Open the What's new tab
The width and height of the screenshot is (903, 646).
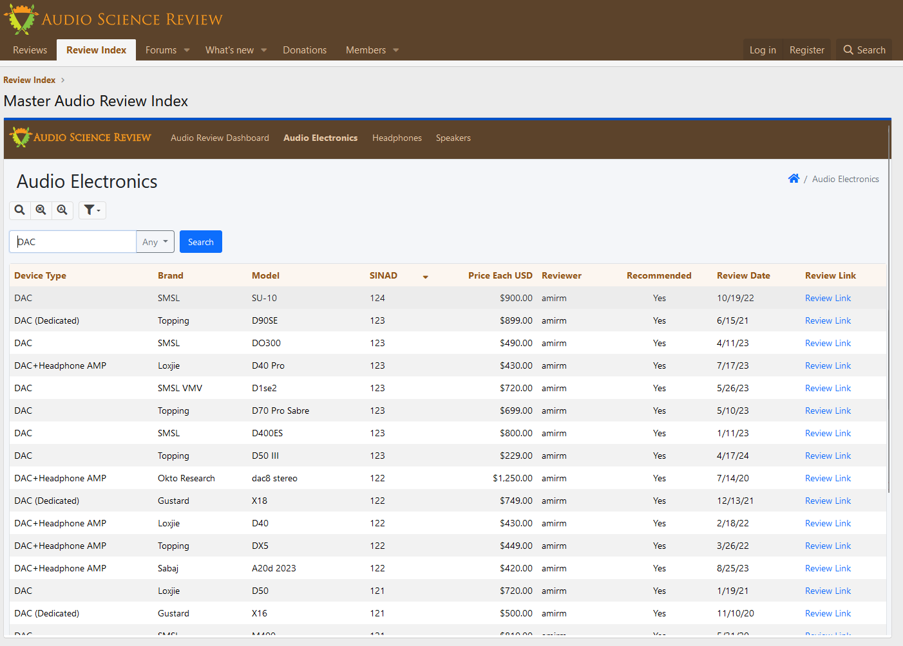229,50
